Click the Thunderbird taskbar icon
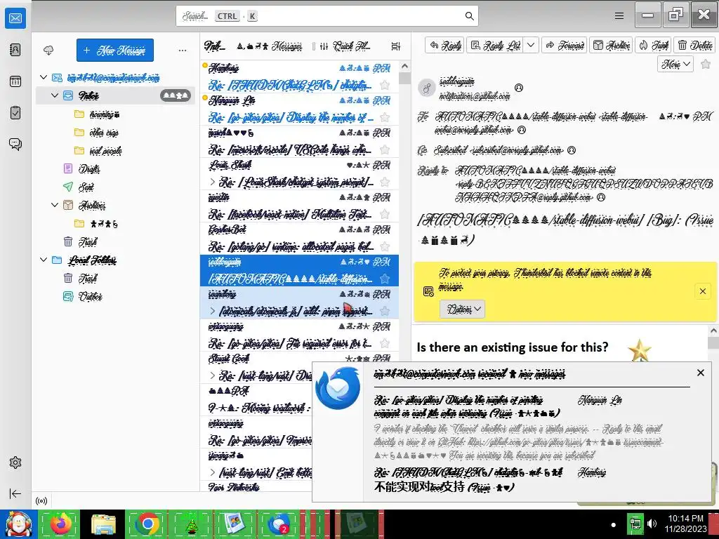The width and height of the screenshot is (719, 539). coord(278,524)
